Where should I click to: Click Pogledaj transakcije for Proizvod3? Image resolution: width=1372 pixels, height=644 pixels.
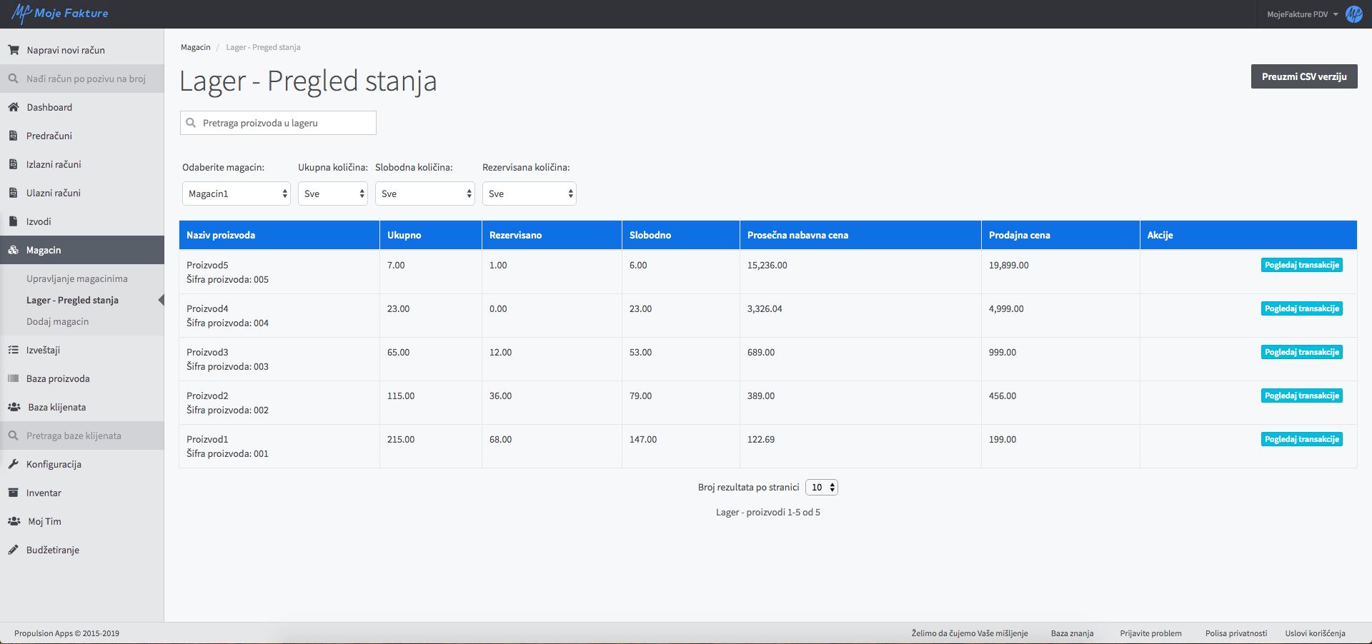(1301, 352)
